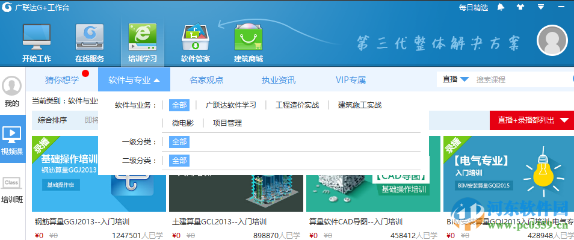Switch to the VIP专属 tab
Image resolution: width=574 pixels, height=240 pixels.
pyautogui.click(x=351, y=80)
